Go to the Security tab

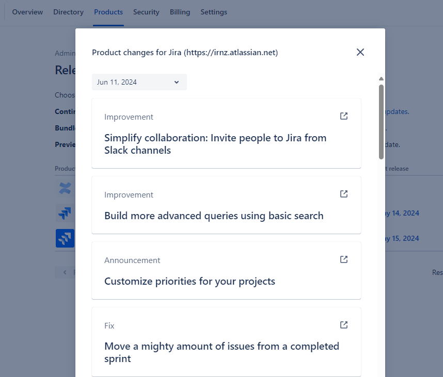tap(146, 12)
